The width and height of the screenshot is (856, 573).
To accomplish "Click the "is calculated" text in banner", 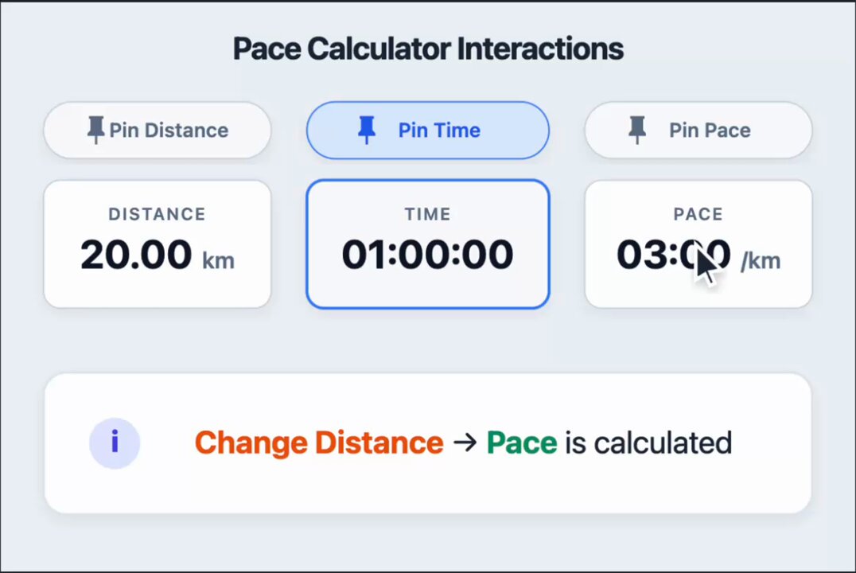I will (x=648, y=443).
